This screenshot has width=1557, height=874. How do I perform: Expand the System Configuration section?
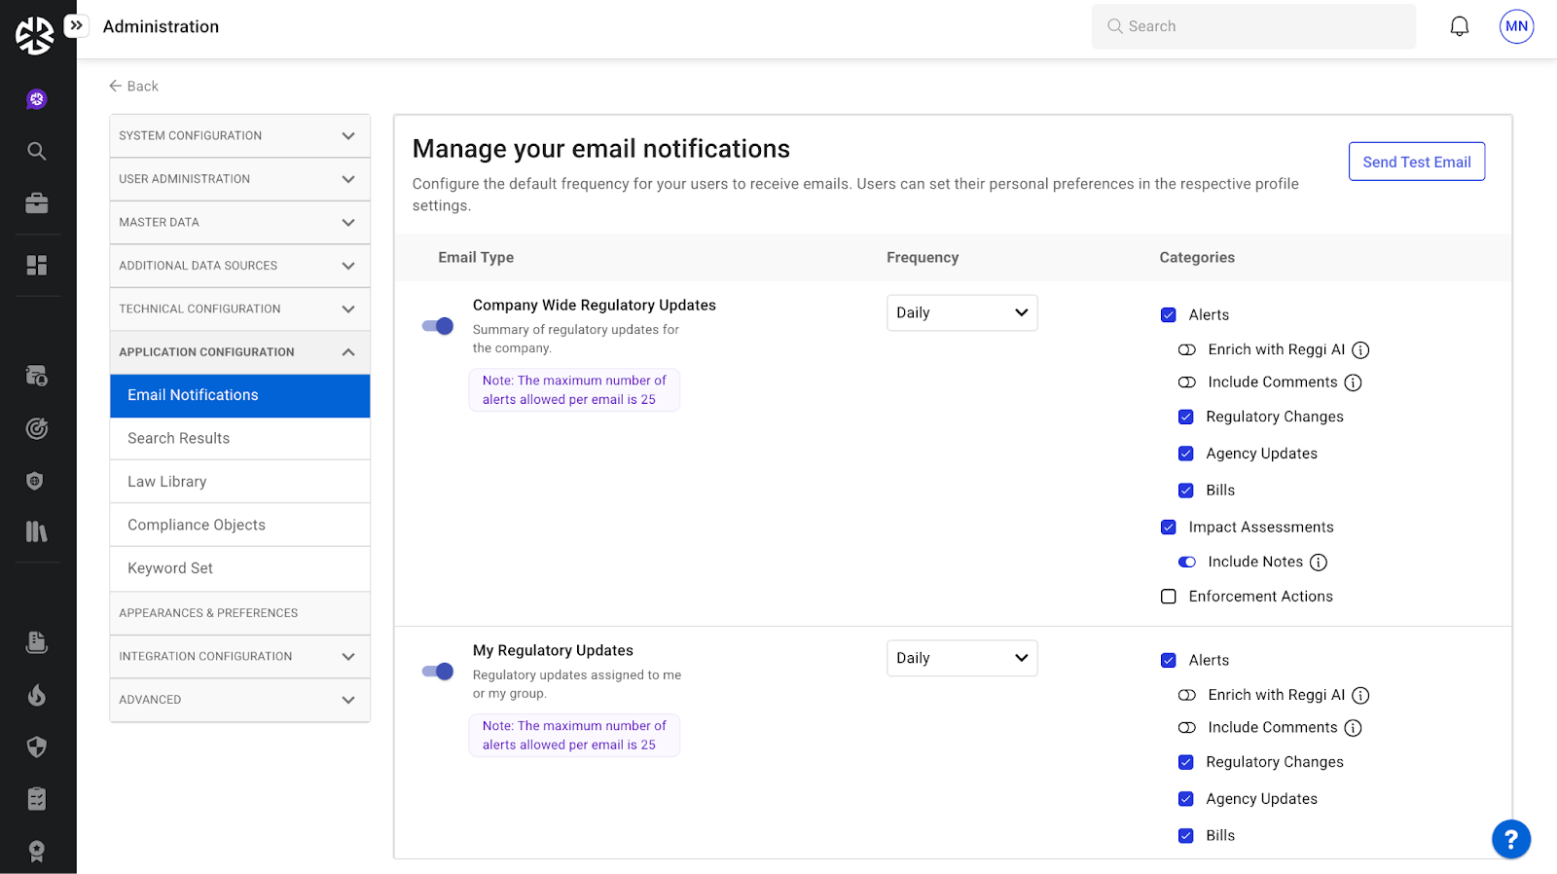[x=239, y=136]
